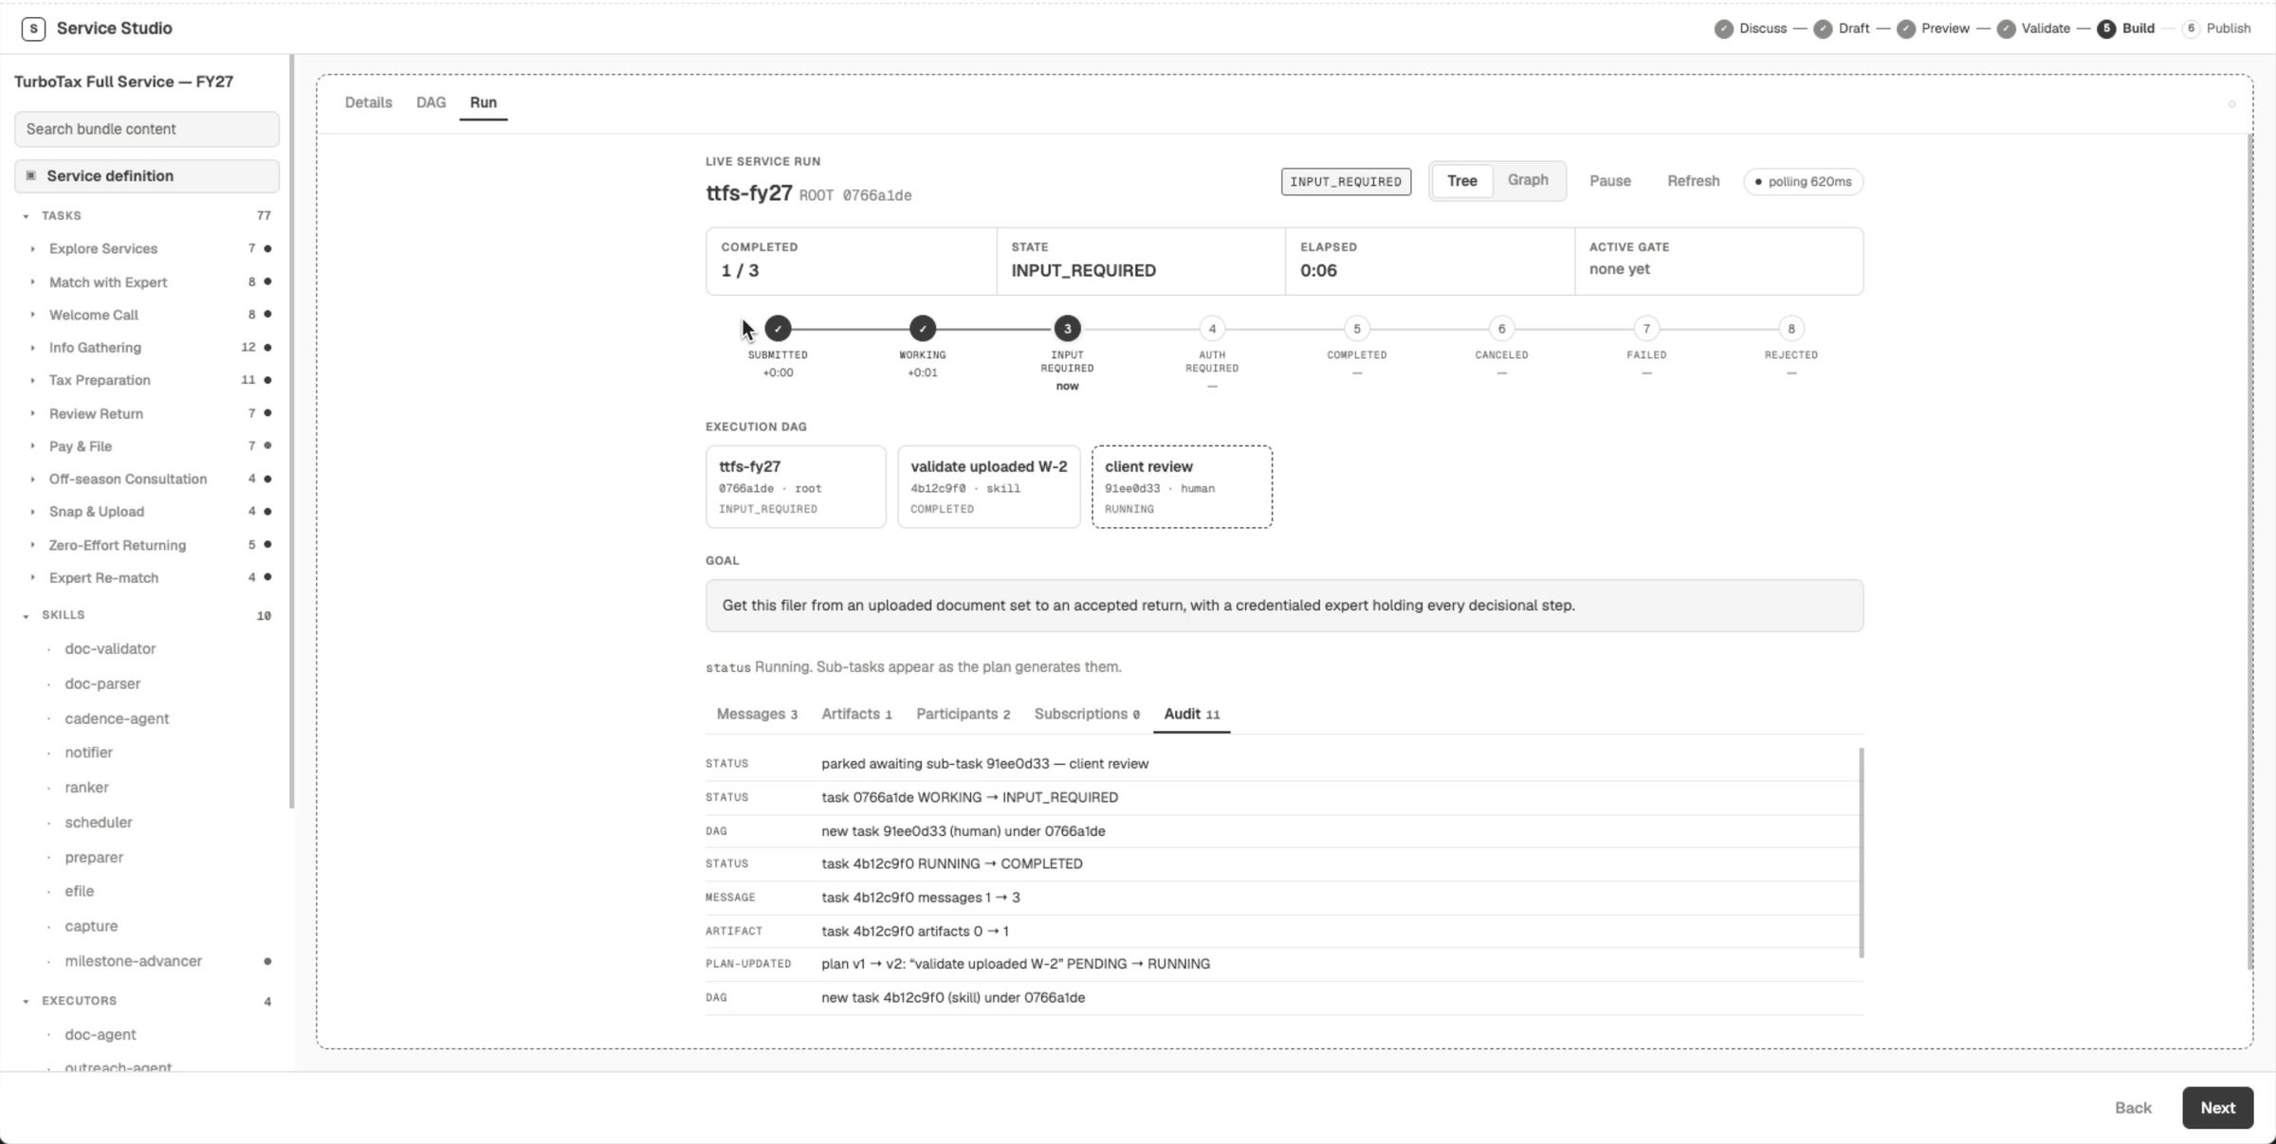The height and width of the screenshot is (1144, 2276).
Task: Click the Auth Required step 4 circle
Action: (1212, 329)
